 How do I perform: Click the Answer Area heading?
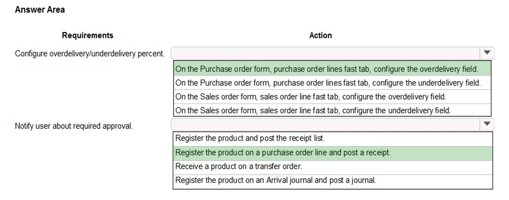40,10
